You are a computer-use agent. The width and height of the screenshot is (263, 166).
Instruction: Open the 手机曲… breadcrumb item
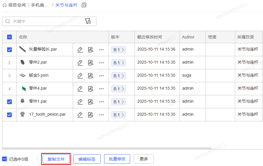40,5
